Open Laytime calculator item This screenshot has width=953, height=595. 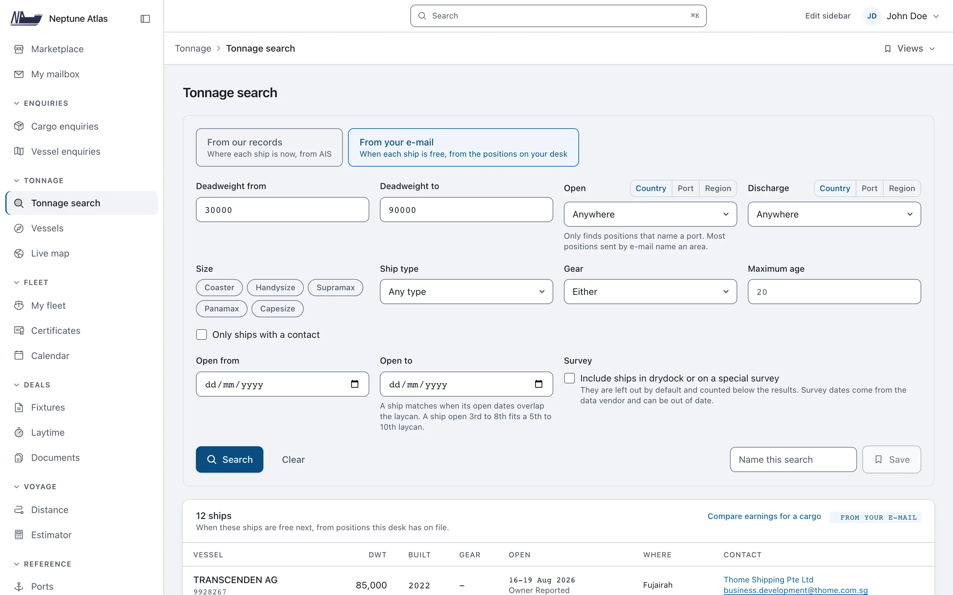point(82,432)
